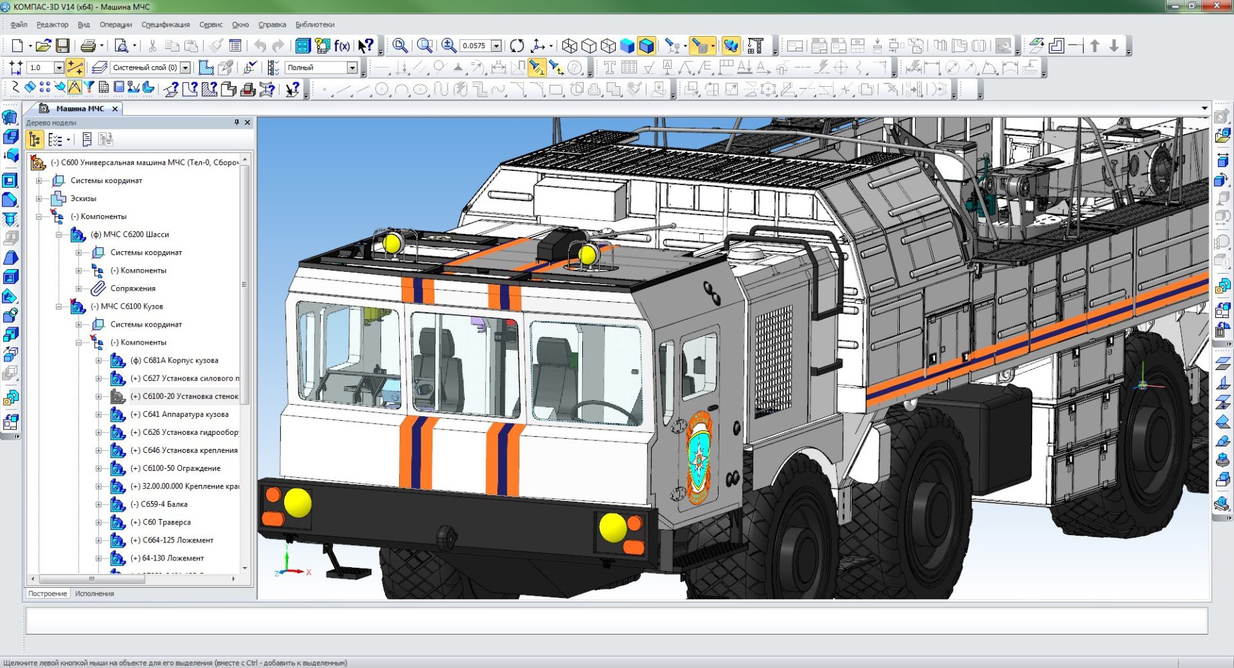This screenshot has width=1234, height=668.
Task: Open the Файл menu
Action: click(19, 25)
